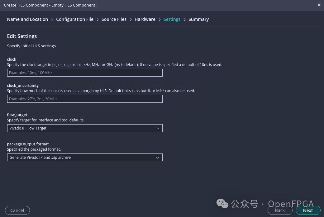Screen dimensions: 324x217
Task: Click the flow_target dropdown chevron arrow
Action: (x=157, y=128)
